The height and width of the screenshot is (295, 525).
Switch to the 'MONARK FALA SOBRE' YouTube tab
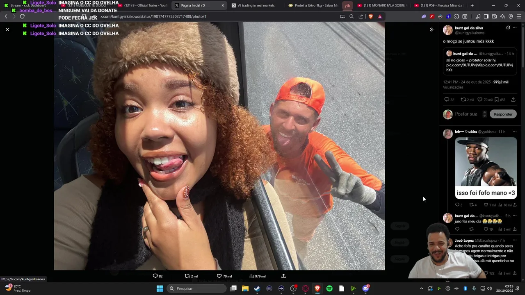pos(382,5)
